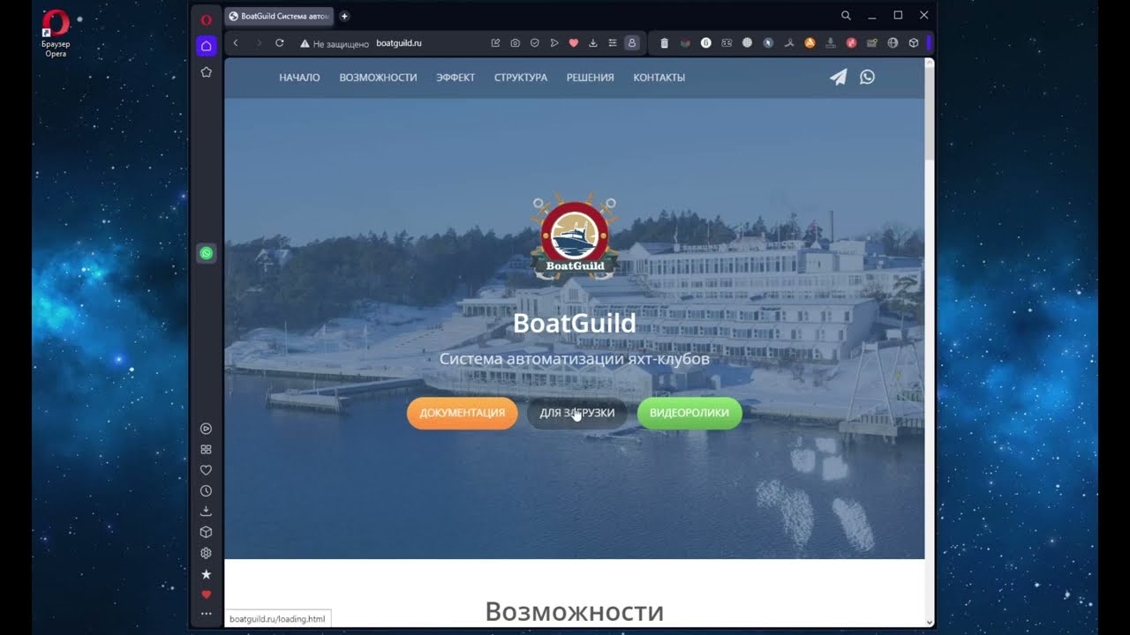
Task: Click the purple home icon in sidebar
Action: (x=206, y=46)
